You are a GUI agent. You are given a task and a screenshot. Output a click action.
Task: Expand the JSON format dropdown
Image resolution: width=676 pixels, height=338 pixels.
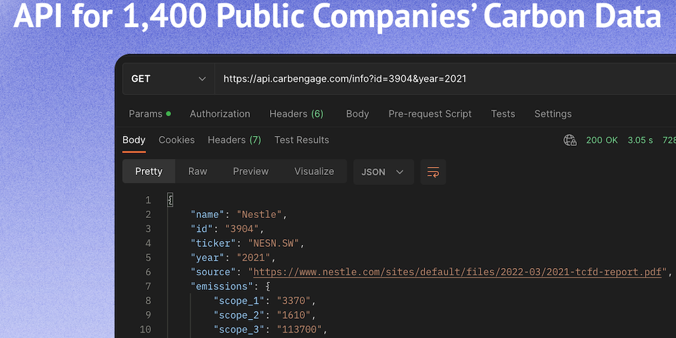[x=383, y=172]
